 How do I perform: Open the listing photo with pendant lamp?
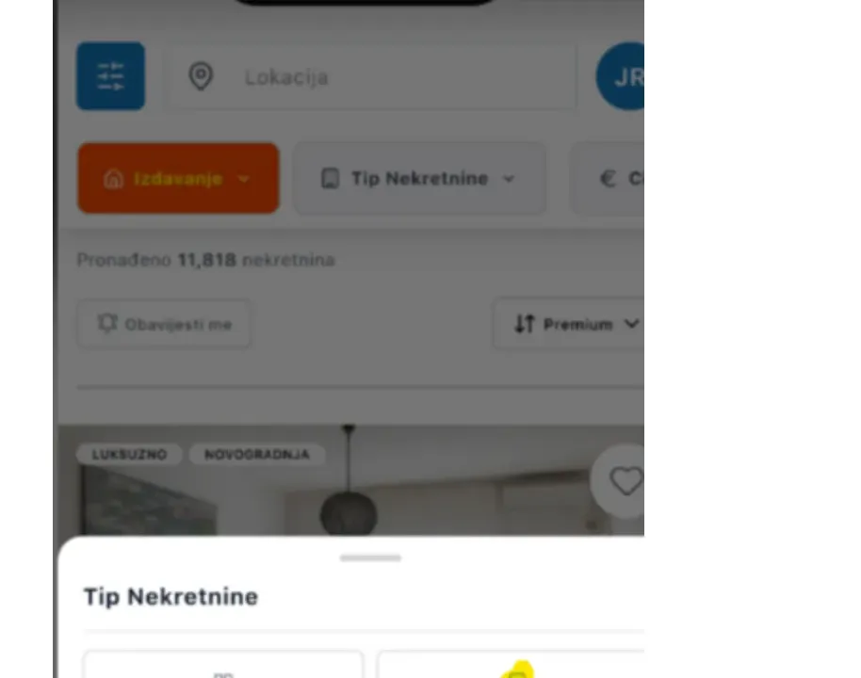point(351,480)
